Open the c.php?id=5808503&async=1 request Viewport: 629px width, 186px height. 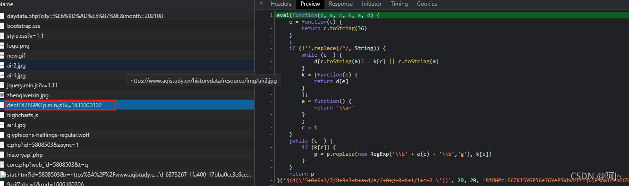tap(127, 145)
